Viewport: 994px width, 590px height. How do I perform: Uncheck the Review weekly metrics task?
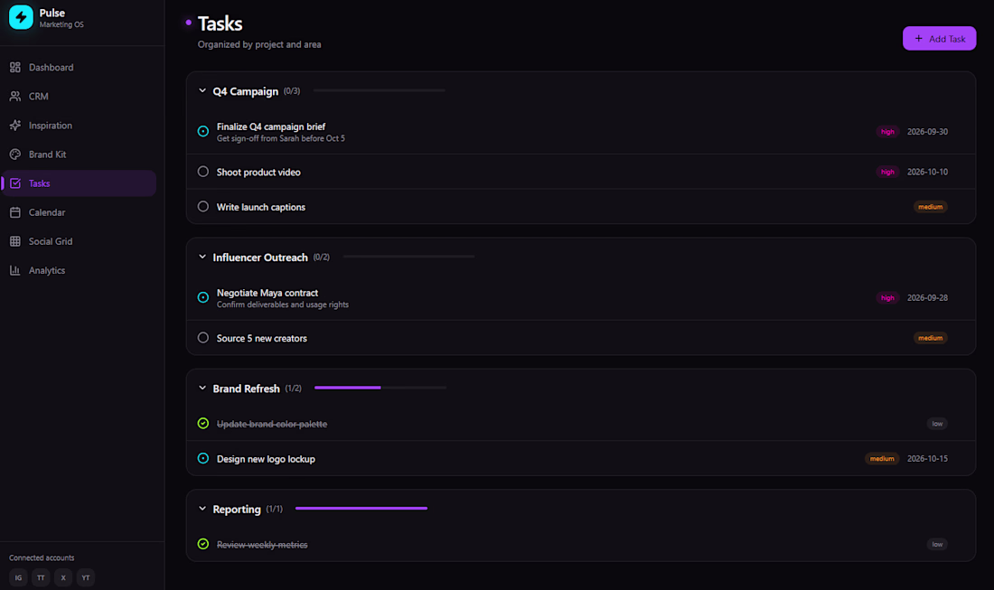[x=202, y=544]
